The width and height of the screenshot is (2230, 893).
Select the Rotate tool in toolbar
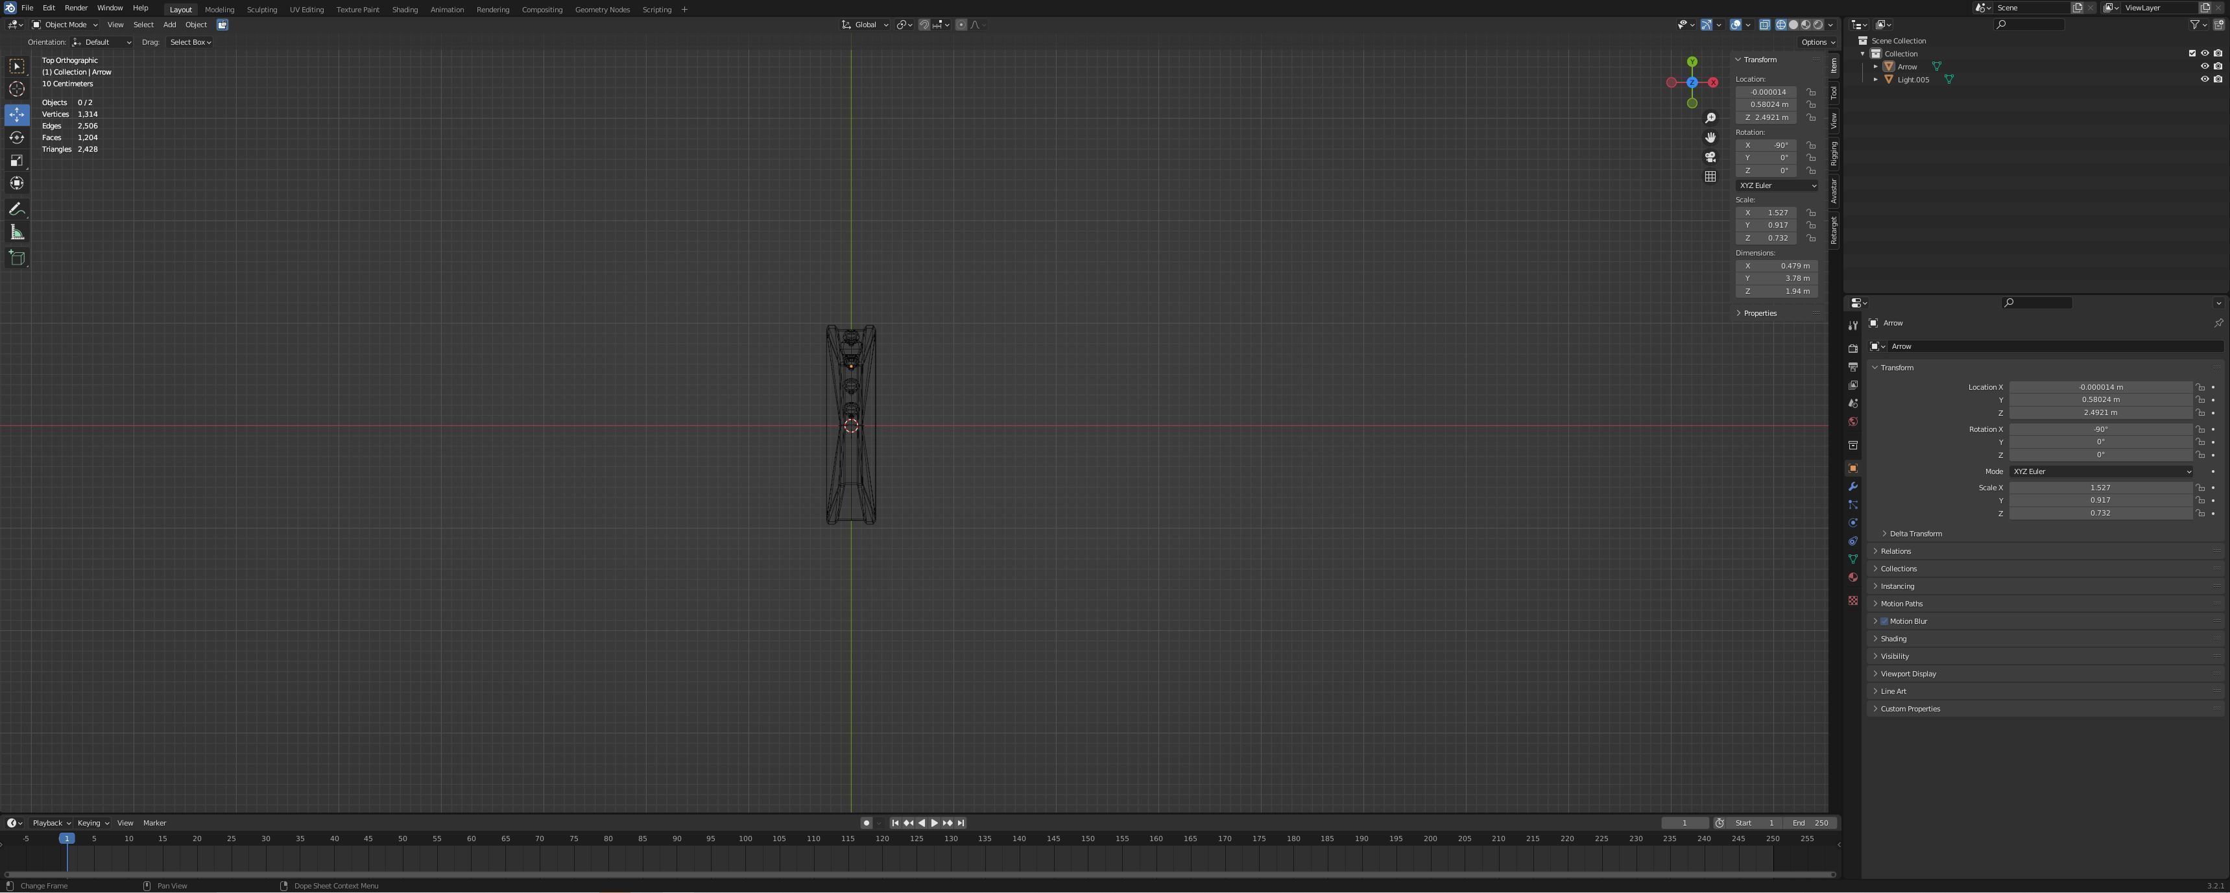pos(18,137)
